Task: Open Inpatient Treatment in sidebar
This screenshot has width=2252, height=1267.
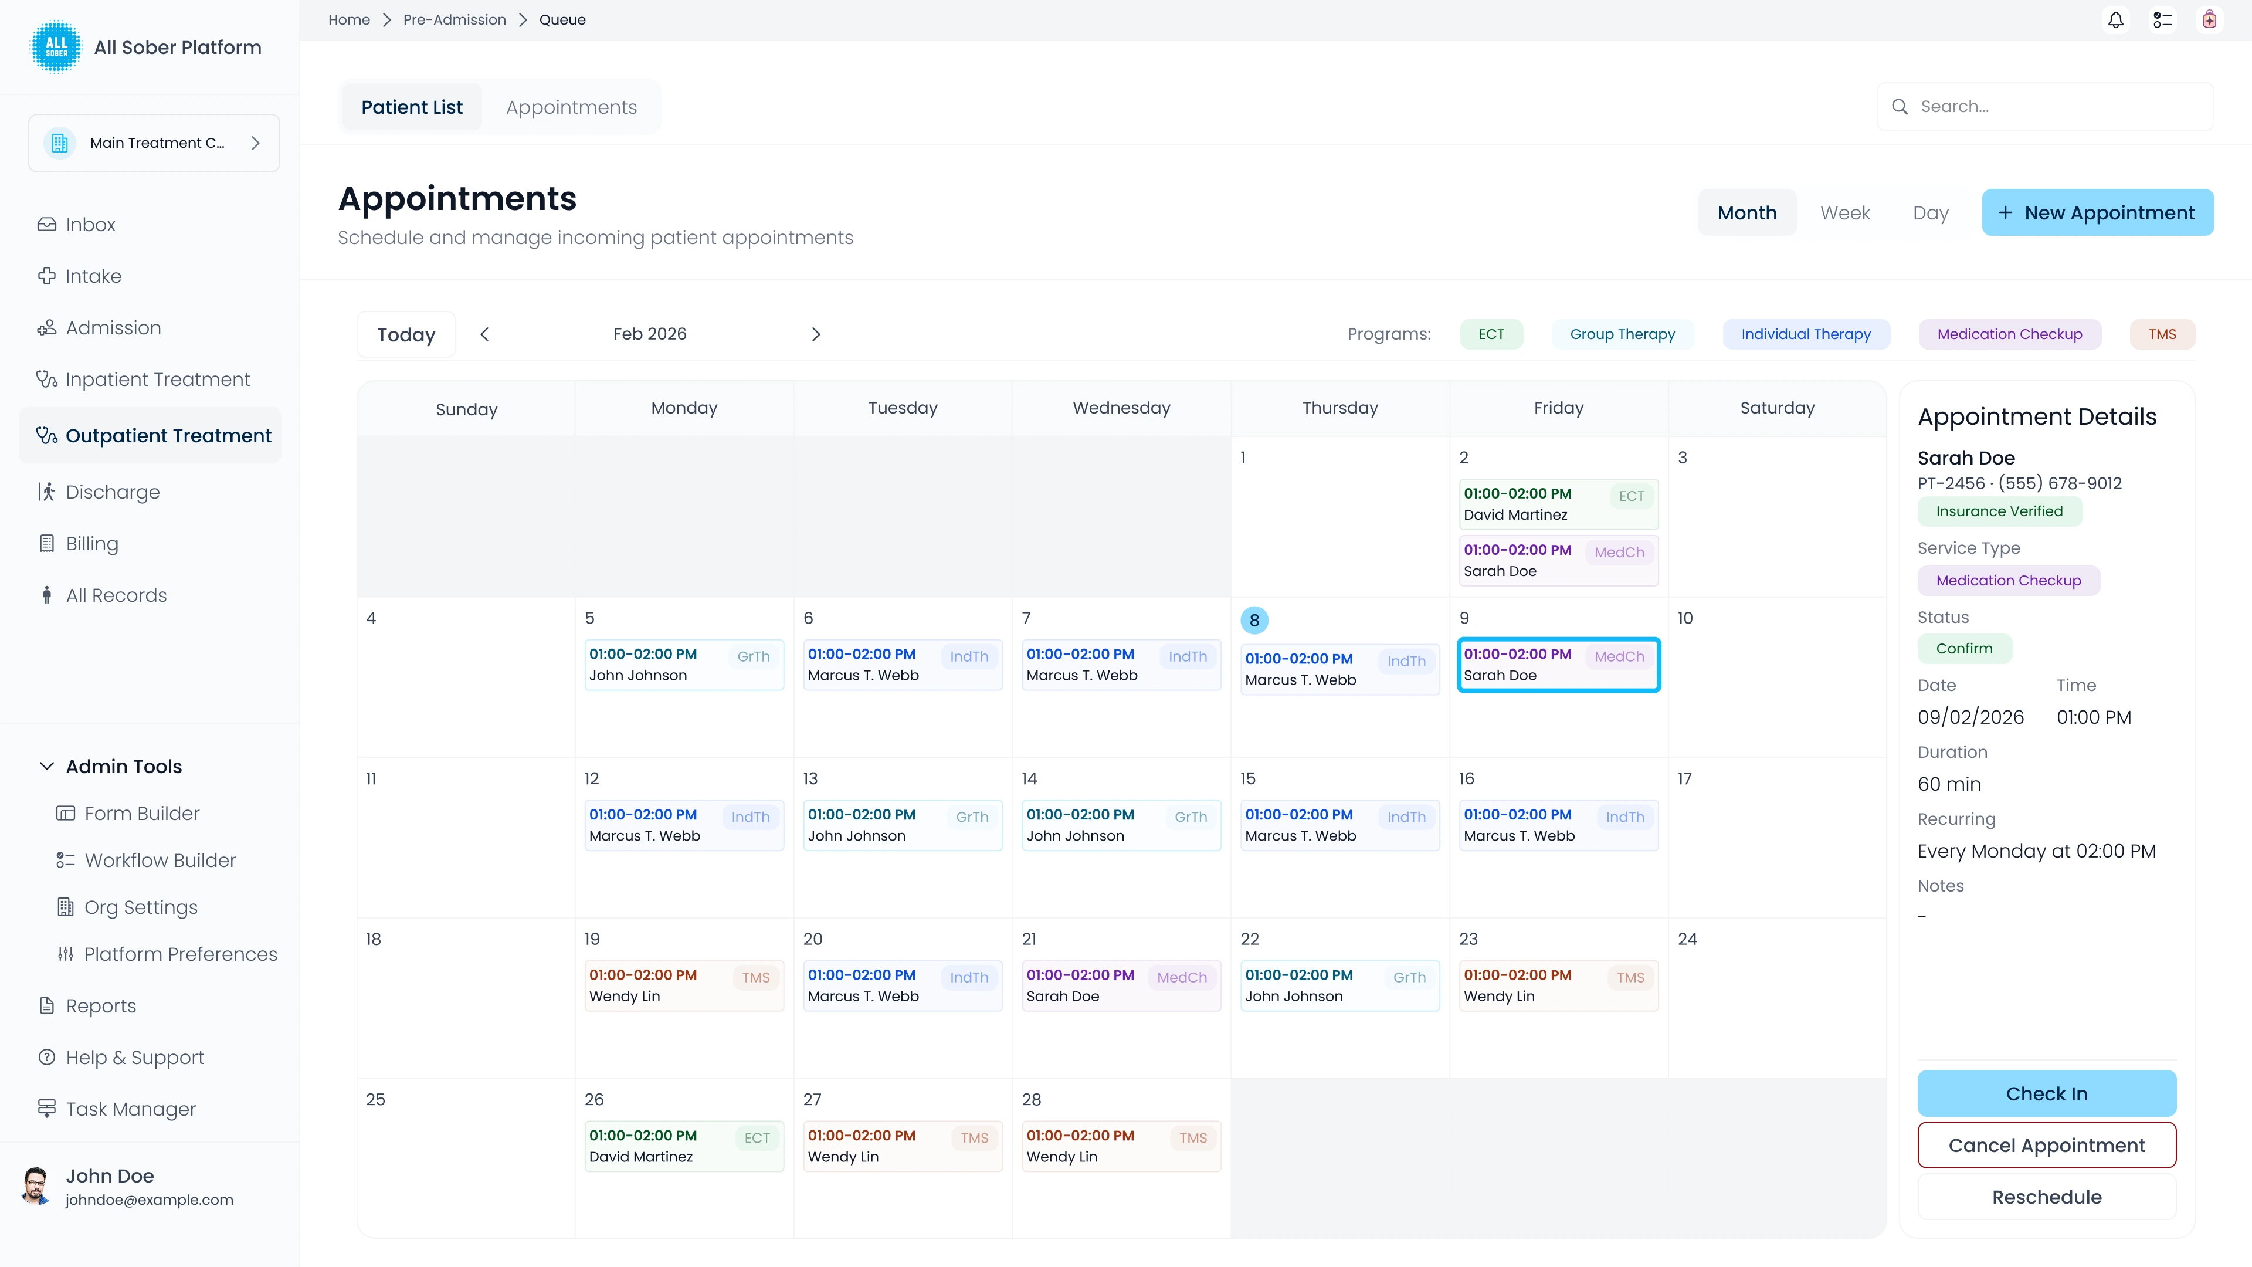Action: click(150, 380)
